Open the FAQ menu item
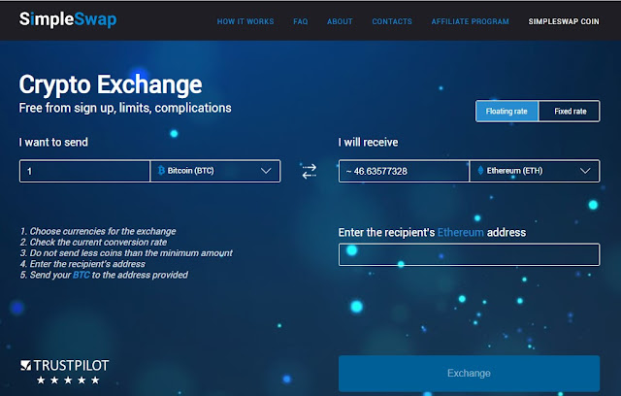This screenshot has width=621, height=396. pyautogui.click(x=301, y=21)
